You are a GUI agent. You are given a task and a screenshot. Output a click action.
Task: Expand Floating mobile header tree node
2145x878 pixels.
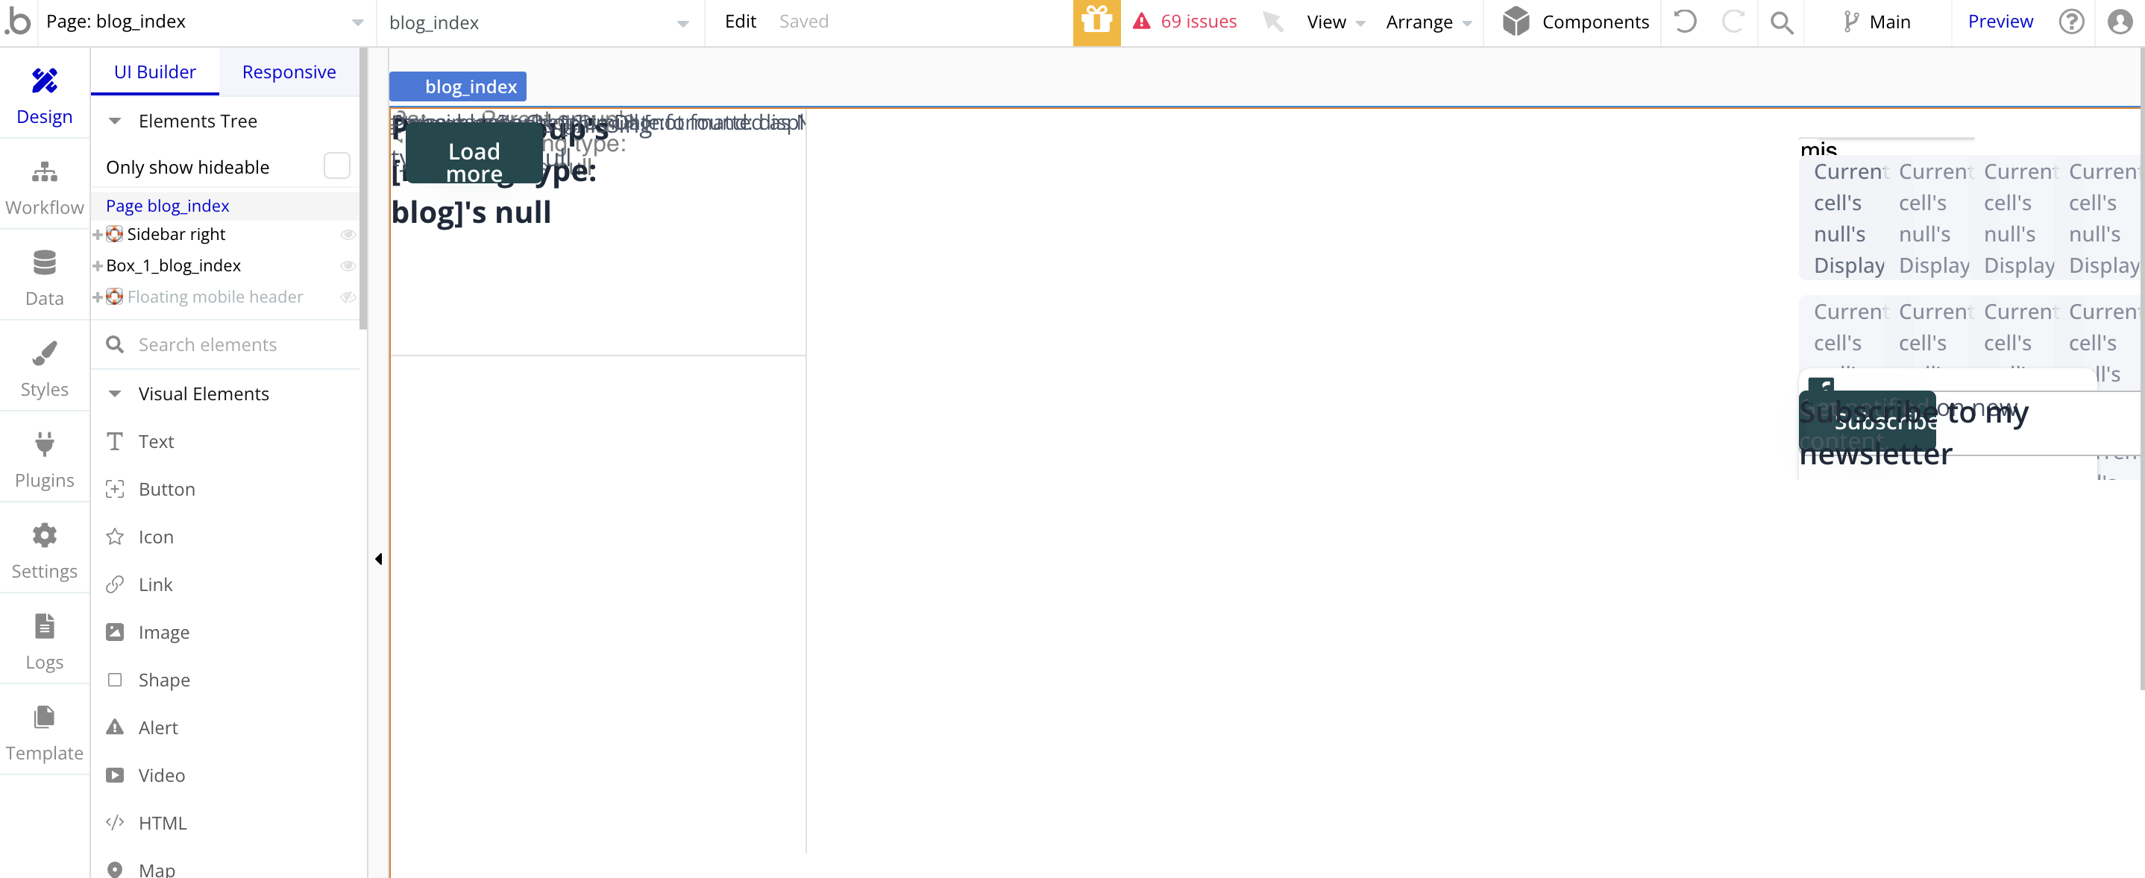[98, 297]
